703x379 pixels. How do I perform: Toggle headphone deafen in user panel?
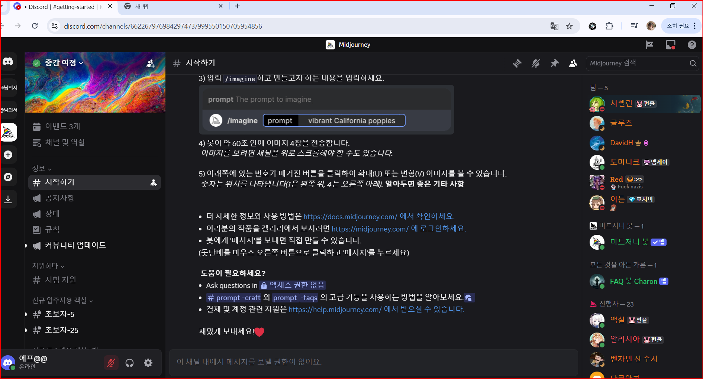[129, 363]
